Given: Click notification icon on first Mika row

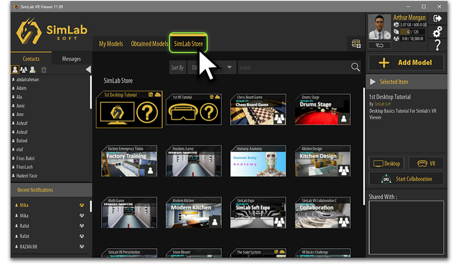Looking at the screenshot, I should pyautogui.click(x=82, y=205).
